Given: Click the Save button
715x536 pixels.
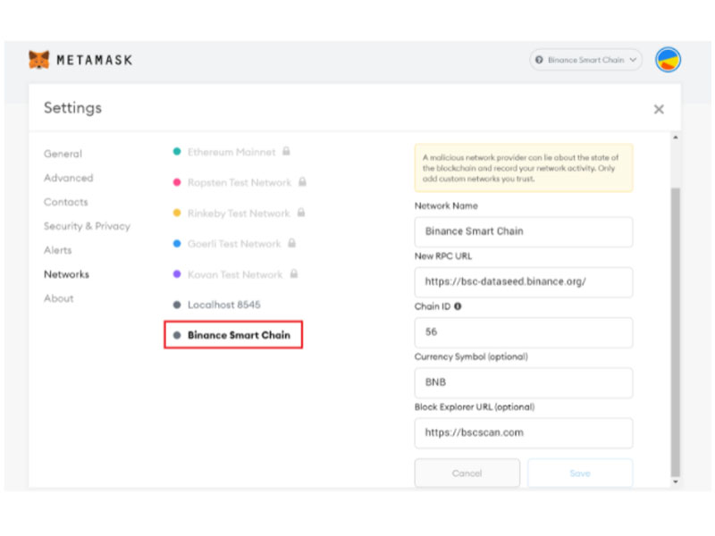Looking at the screenshot, I should pyautogui.click(x=580, y=473).
